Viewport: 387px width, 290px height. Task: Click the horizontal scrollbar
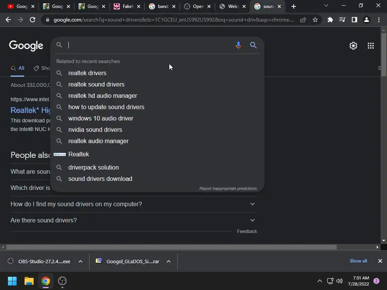[171, 247]
